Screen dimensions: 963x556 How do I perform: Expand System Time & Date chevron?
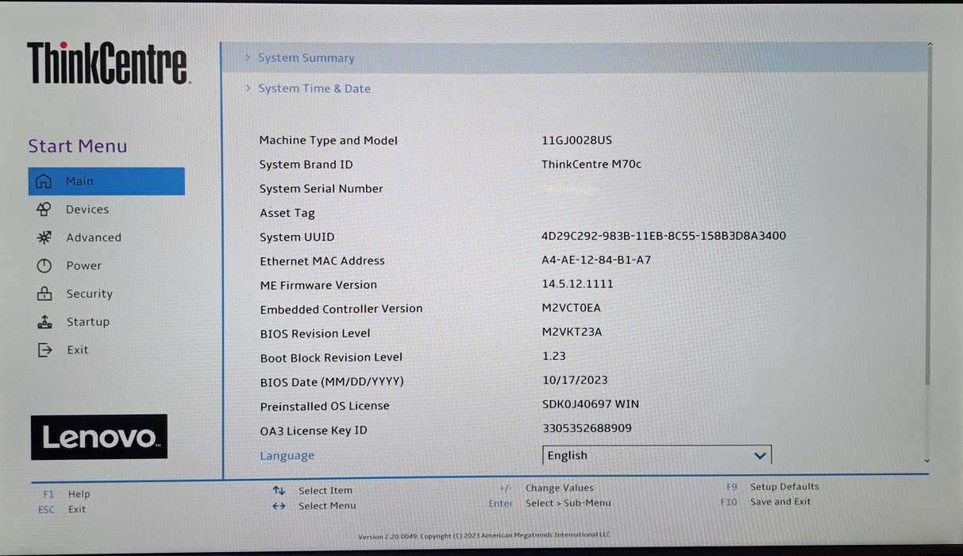[248, 88]
